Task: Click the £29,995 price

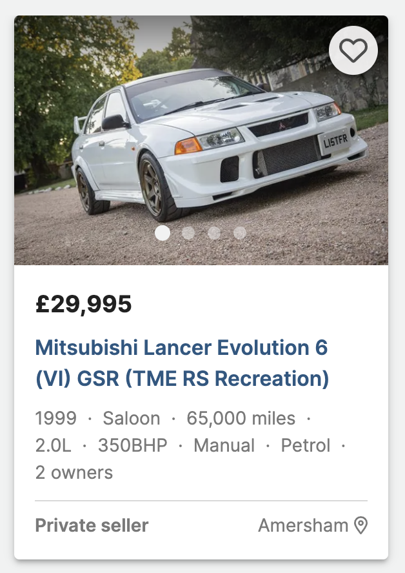Action: click(x=83, y=304)
